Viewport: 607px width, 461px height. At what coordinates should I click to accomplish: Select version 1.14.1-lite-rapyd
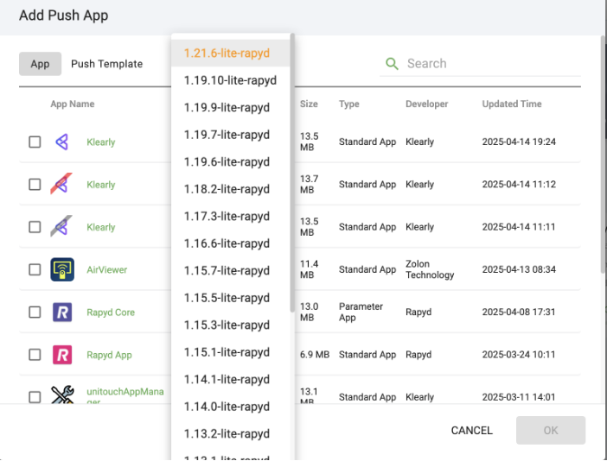(x=231, y=380)
